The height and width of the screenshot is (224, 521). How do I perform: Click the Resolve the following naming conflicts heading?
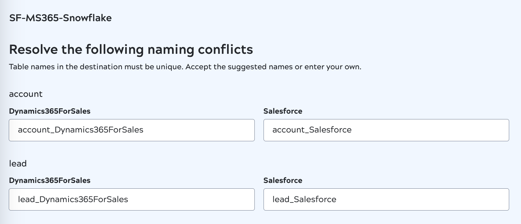click(x=131, y=49)
